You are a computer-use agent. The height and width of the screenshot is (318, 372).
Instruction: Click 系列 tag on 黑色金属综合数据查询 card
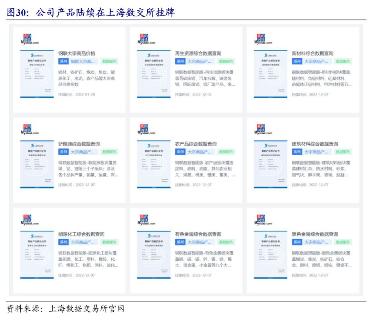pyautogui.click(x=297, y=242)
